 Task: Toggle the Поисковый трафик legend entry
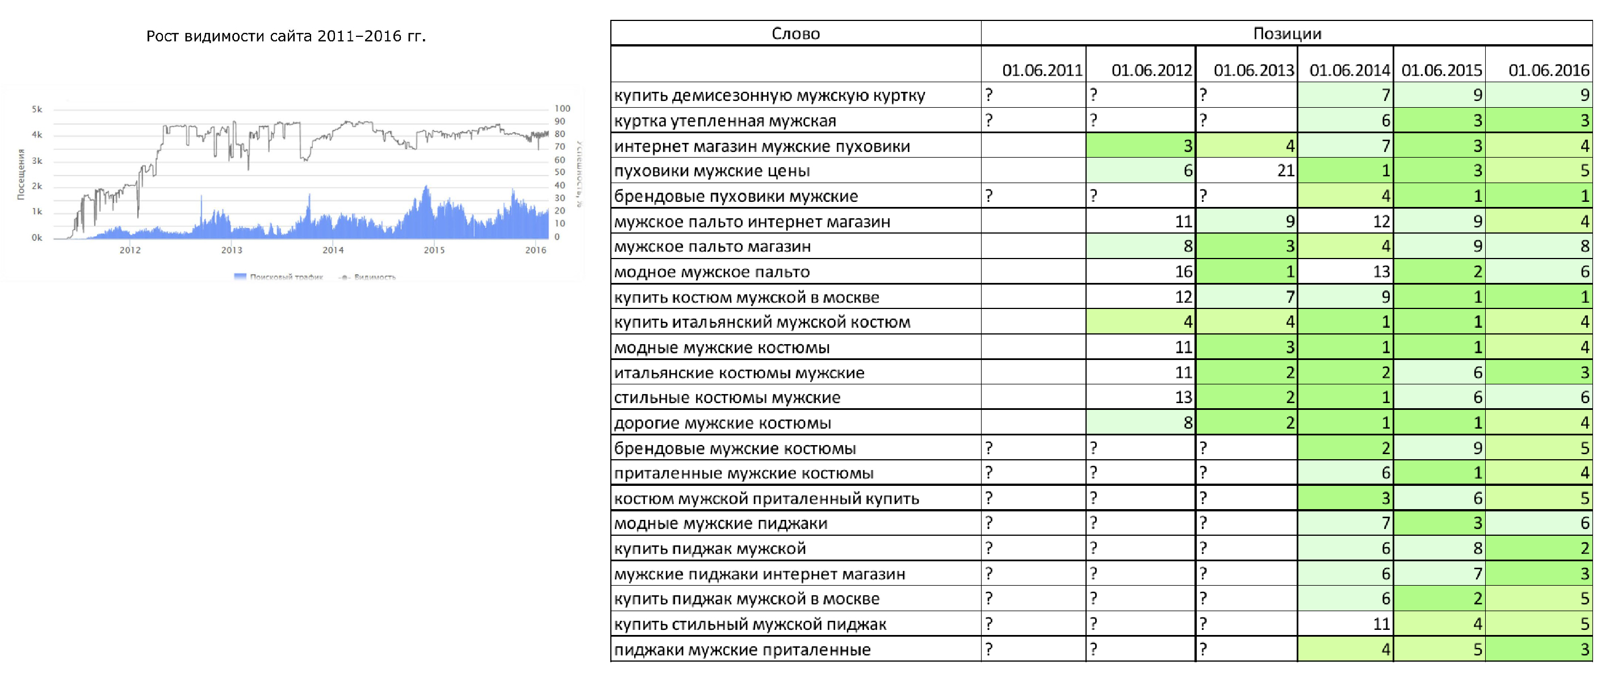point(286,277)
